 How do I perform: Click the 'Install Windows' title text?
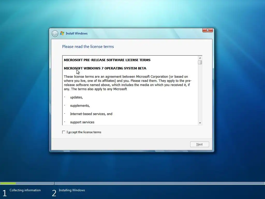77,33
